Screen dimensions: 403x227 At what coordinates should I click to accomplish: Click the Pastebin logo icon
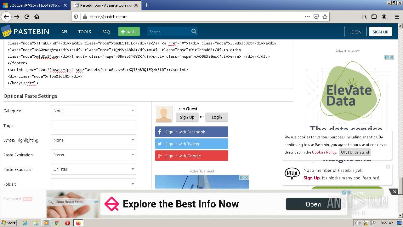6,31
